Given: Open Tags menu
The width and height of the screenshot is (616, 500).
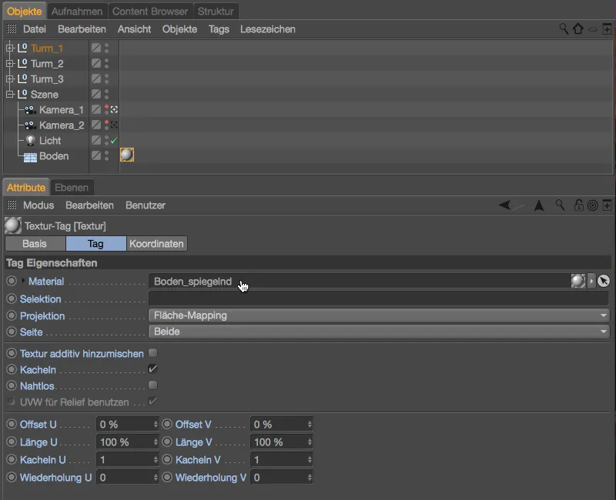Looking at the screenshot, I should [x=219, y=29].
